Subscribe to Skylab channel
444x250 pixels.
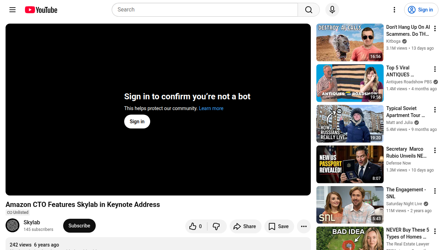click(x=79, y=226)
